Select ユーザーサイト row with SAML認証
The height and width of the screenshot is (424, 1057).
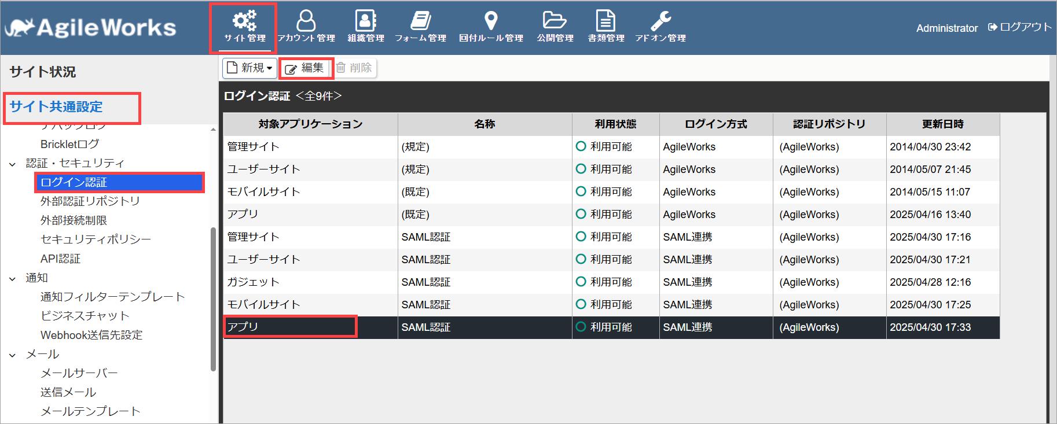coord(612,260)
